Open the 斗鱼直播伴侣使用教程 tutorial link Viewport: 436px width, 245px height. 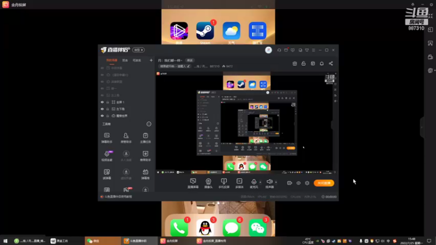point(118,197)
